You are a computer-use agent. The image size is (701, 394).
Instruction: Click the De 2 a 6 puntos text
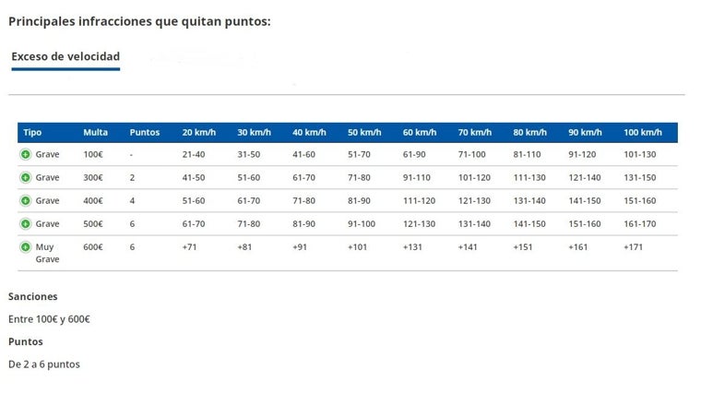tap(44, 364)
